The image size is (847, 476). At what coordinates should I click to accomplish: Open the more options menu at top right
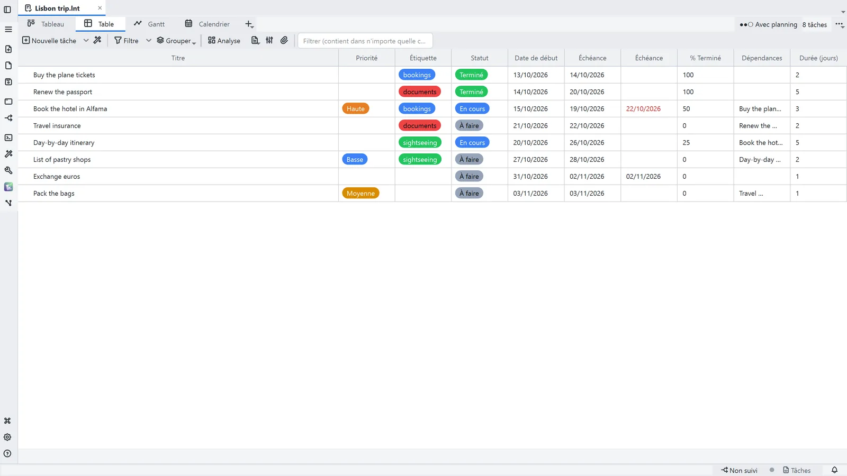pos(840,24)
